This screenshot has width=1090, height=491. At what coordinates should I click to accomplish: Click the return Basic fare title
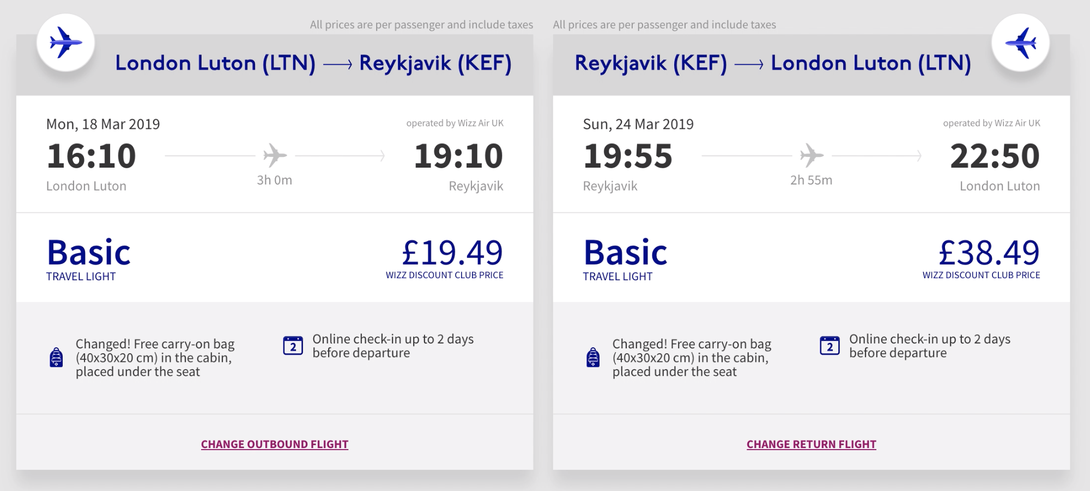[626, 253]
